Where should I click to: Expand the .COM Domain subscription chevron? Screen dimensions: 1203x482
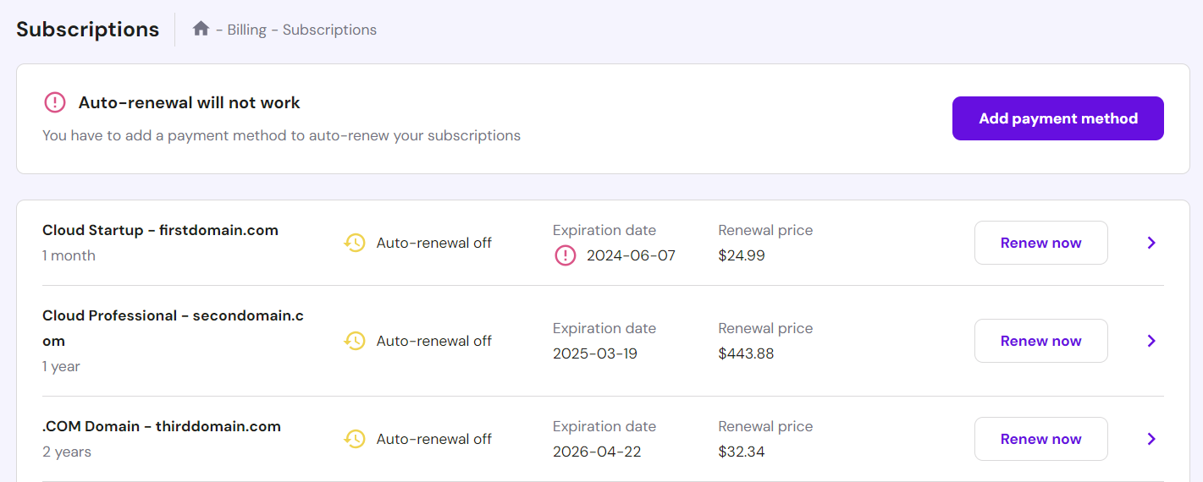pyautogui.click(x=1151, y=439)
